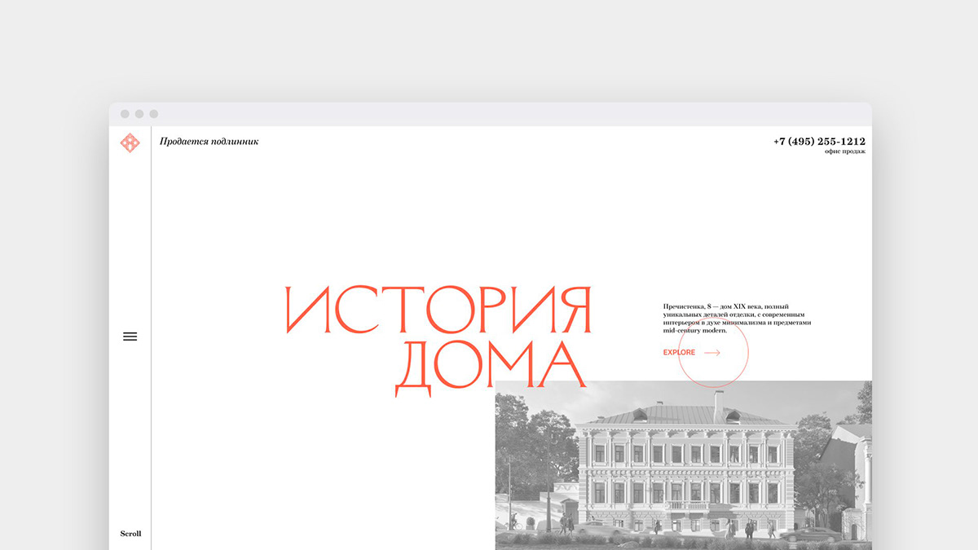This screenshot has height=550, width=978.
Task: Click the large 'ИСТОРИЯ' heading
Action: click(x=438, y=310)
